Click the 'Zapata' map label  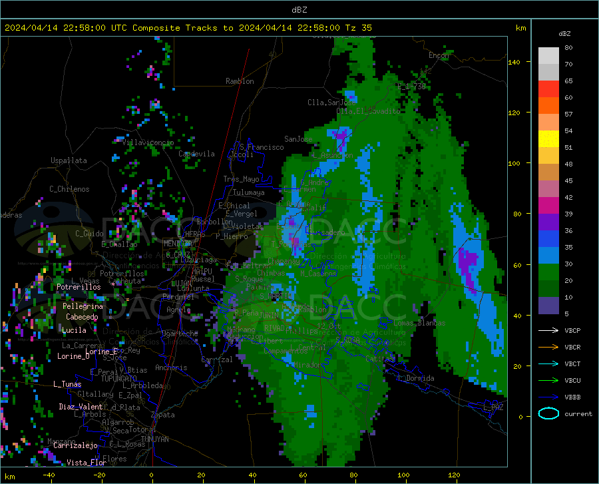[x=163, y=415]
